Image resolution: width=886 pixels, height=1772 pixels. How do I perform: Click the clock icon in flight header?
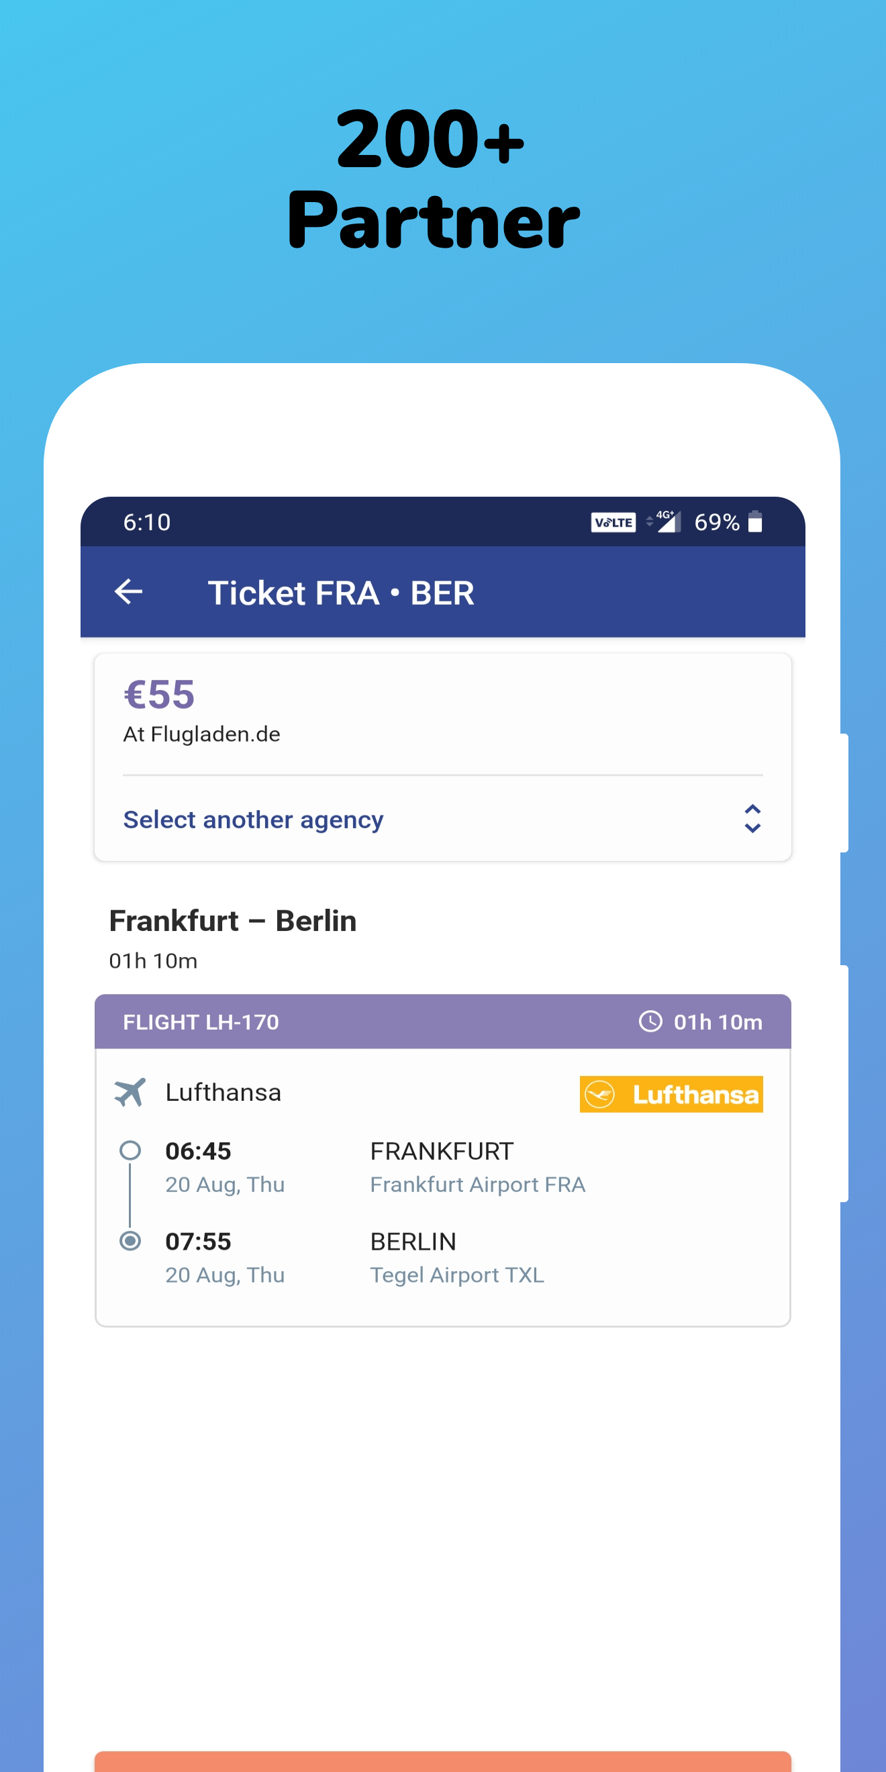(x=650, y=1022)
